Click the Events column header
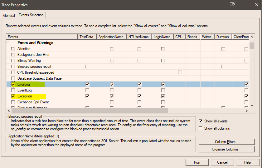Image resolution: width=262 pixels, height=168 pixels. [x=42, y=37]
